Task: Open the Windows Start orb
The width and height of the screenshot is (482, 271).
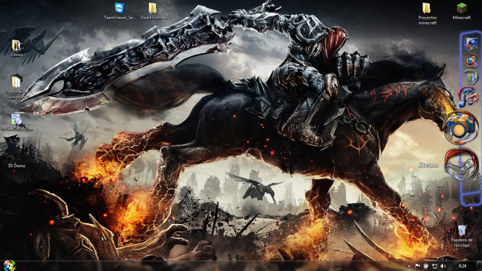Action: [x=9, y=266]
